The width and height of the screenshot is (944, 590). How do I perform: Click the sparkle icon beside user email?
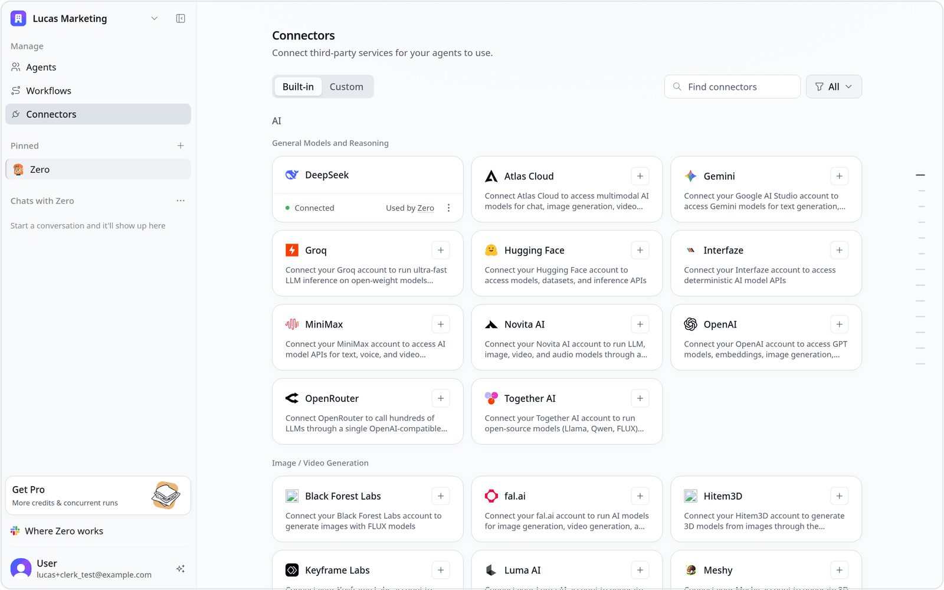(x=181, y=569)
